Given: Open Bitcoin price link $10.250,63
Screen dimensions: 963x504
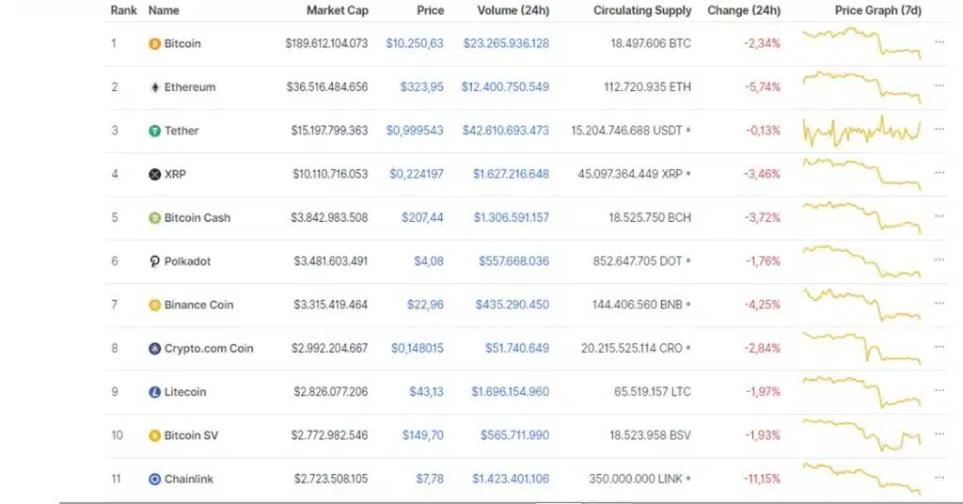Looking at the screenshot, I should pyautogui.click(x=415, y=43).
